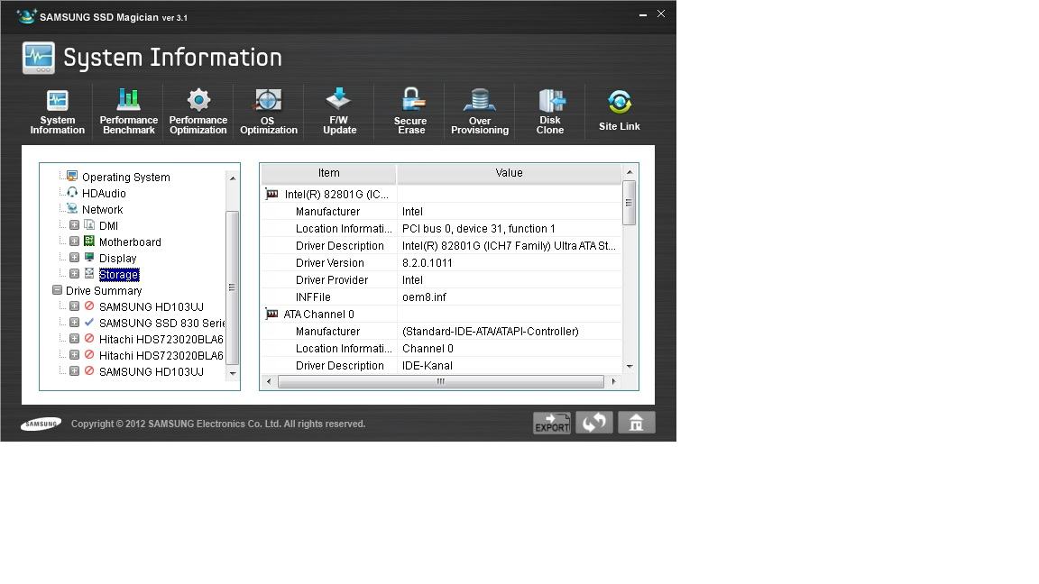Viewport: 1039px width, 584px height.
Task: Expand the Motherboard node
Action: (x=74, y=241)
